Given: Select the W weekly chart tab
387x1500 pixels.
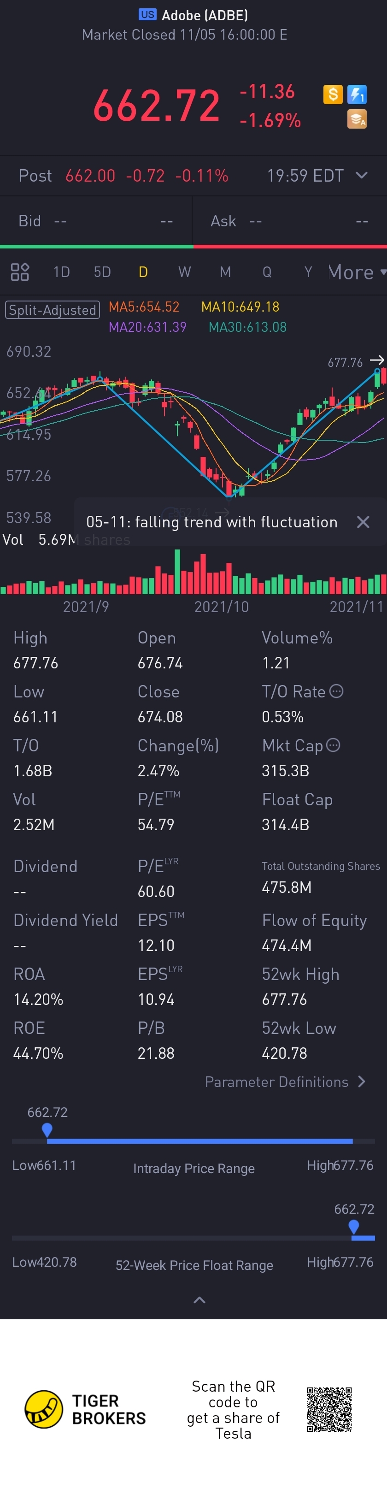Looking at the screenshot, I should 184,272.
